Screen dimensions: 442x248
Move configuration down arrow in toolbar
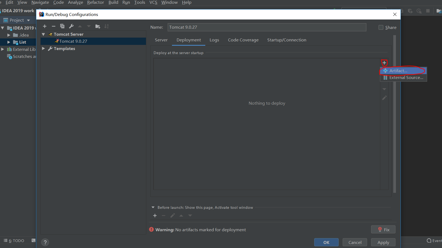click(89, 26)
